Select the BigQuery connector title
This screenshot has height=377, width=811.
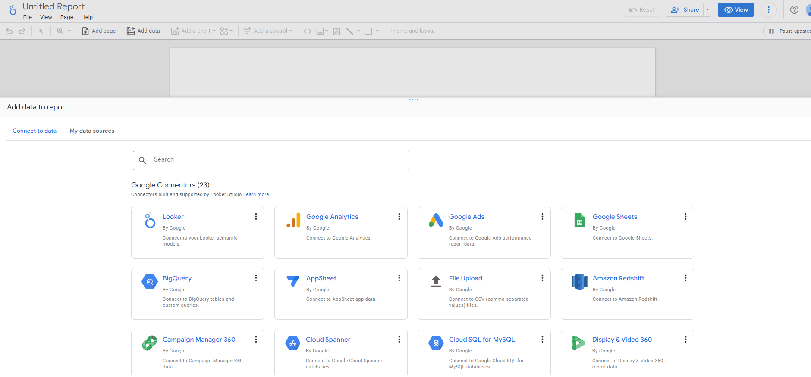177,278
